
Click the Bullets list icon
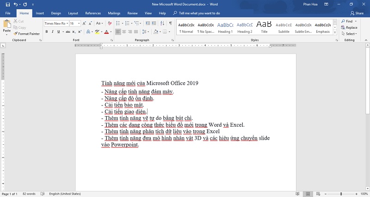pos(118,23)
